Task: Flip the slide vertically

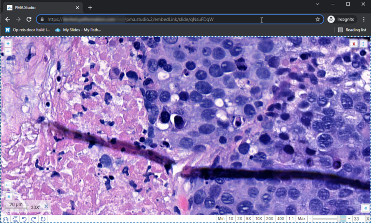Action: coord(15,219)
